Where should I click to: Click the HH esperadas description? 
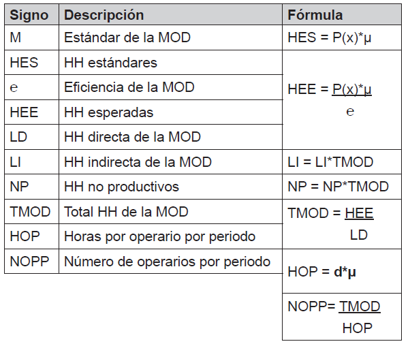(x=108, y=112)
